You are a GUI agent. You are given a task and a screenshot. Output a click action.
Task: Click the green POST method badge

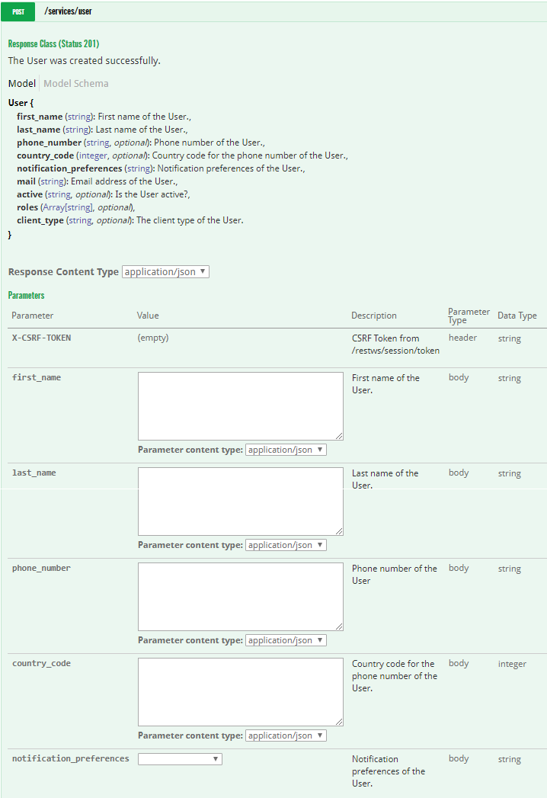(18, 11)
